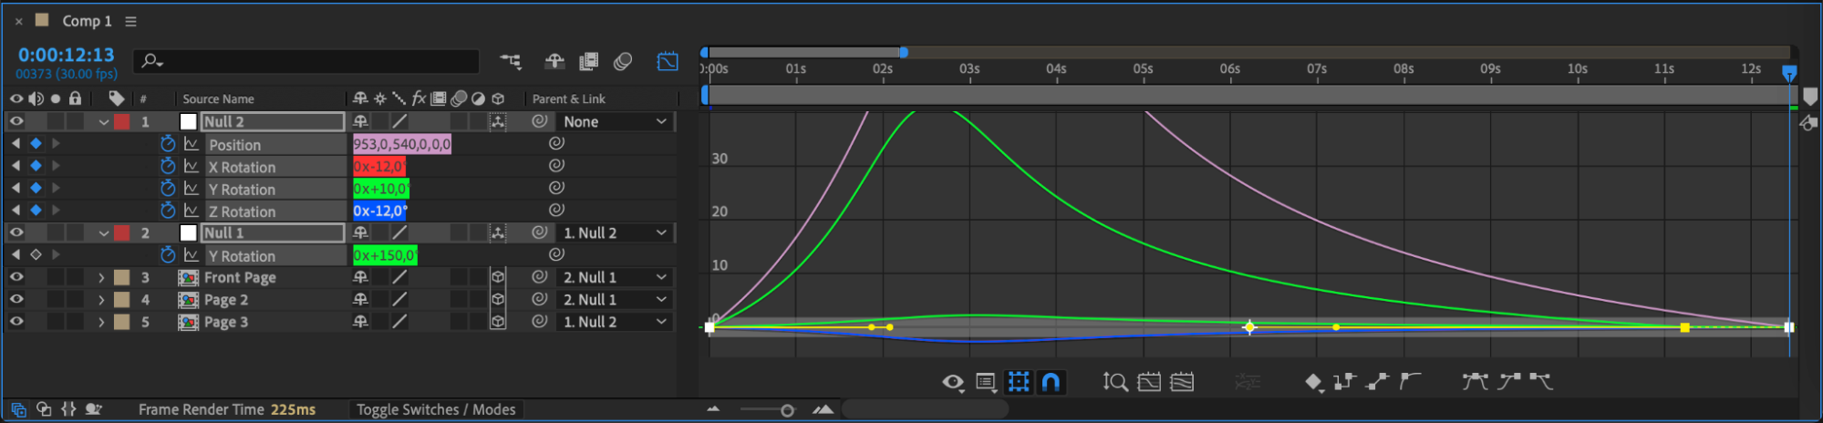The width and height of the screenshot is (1823, 423).
Task: Collapse the Null 1 layer properties
Action: pos(104,233)
